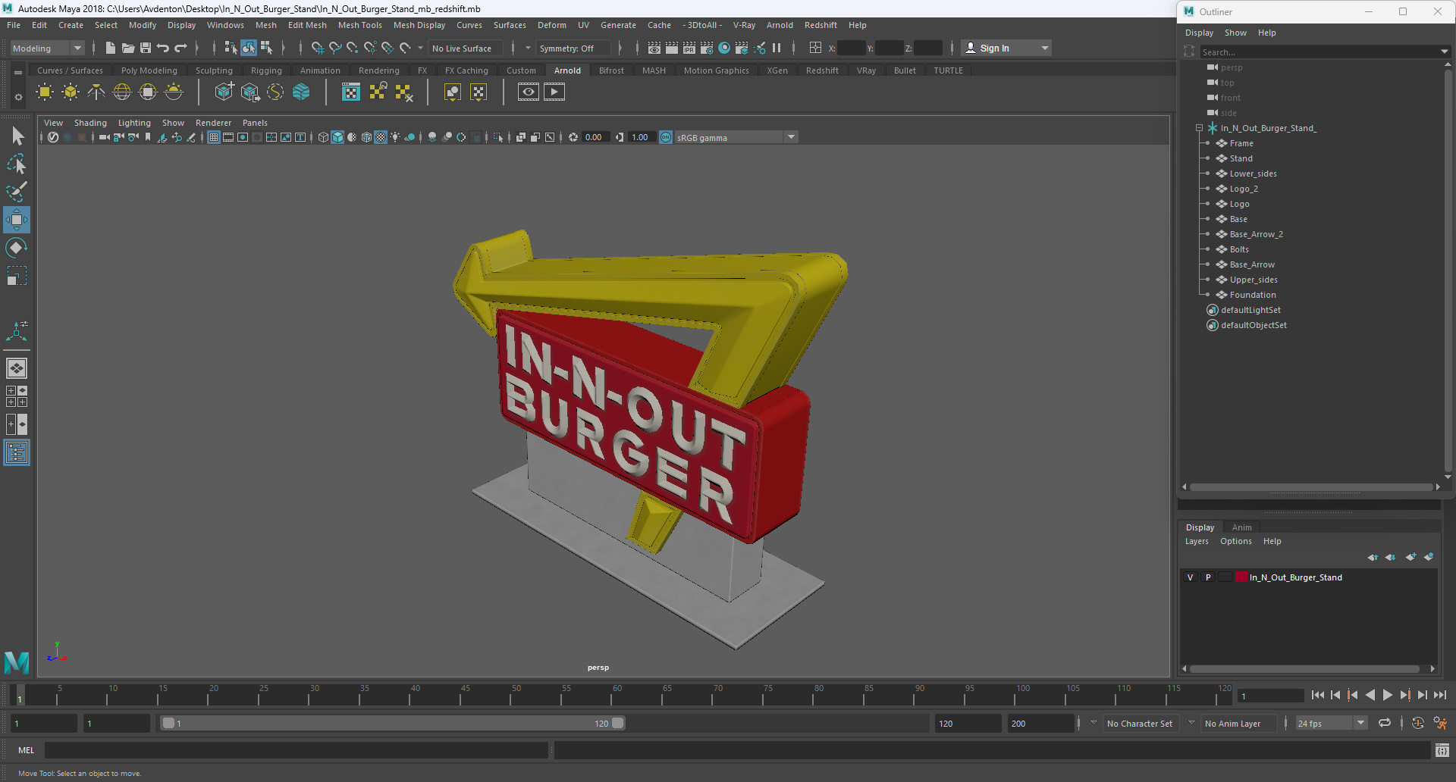
Task: Create an Arnold area light from shelf
Action: pos(45,92)
